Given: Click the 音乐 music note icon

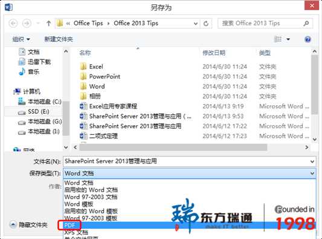Looking at the screenshot, I should pos(22,71).
